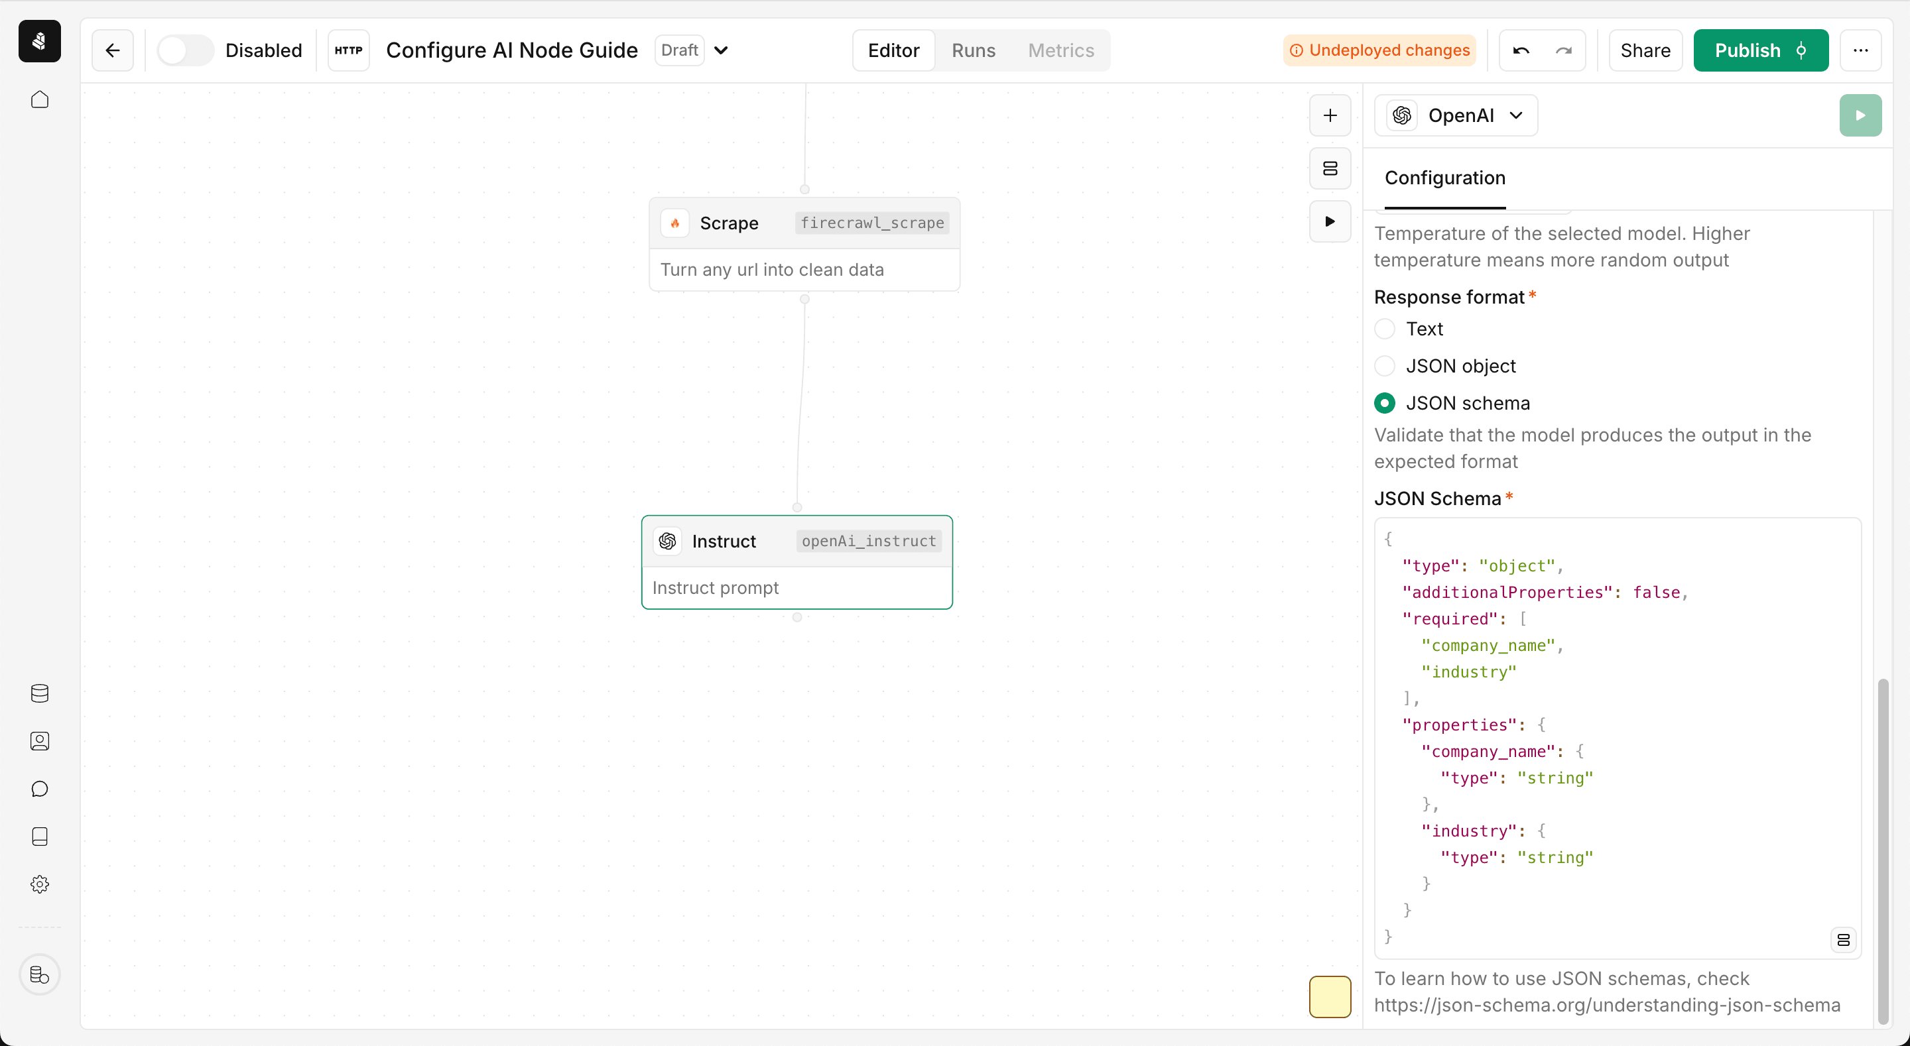1910x1046 pixels.
Task: Click the output connector below Instruct node
Action: (x=797, y=616)
